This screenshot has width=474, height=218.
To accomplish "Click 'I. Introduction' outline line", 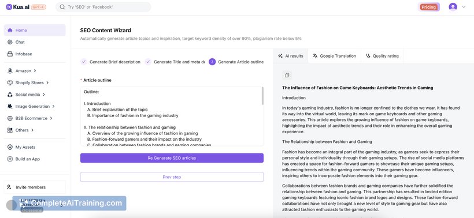I will pos(97,104).
